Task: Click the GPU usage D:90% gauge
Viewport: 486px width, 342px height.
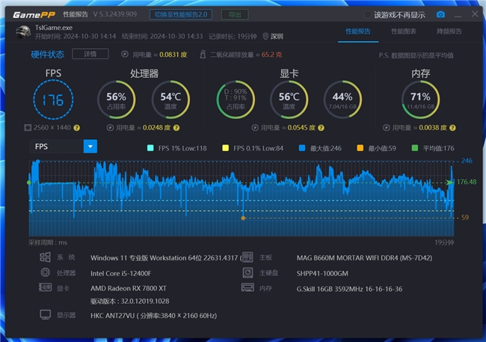Action: click(x=236, y=100)
